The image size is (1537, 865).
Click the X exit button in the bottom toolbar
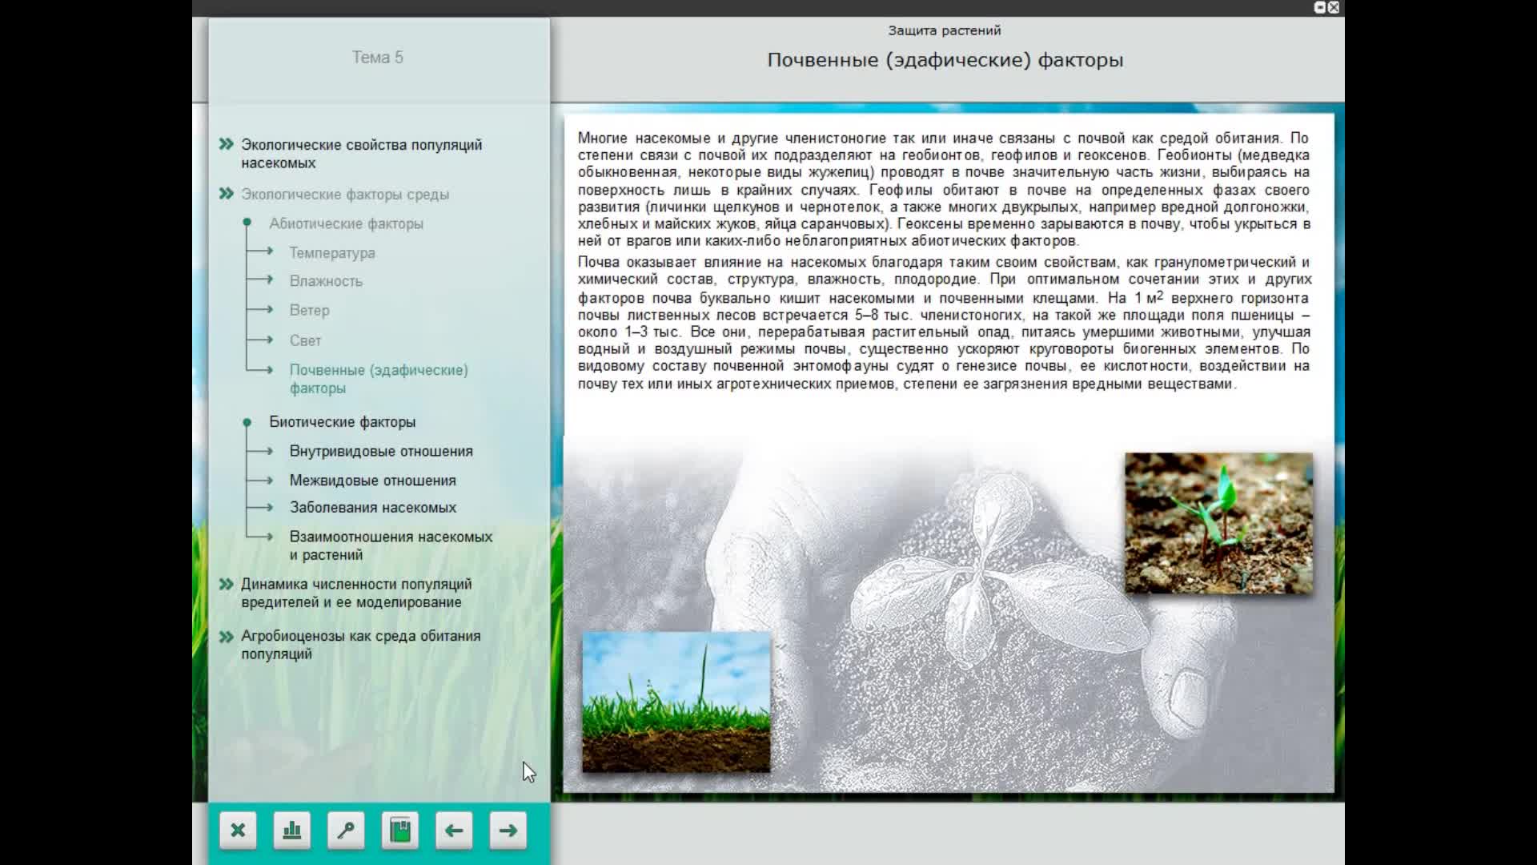[x=238, y=831]
